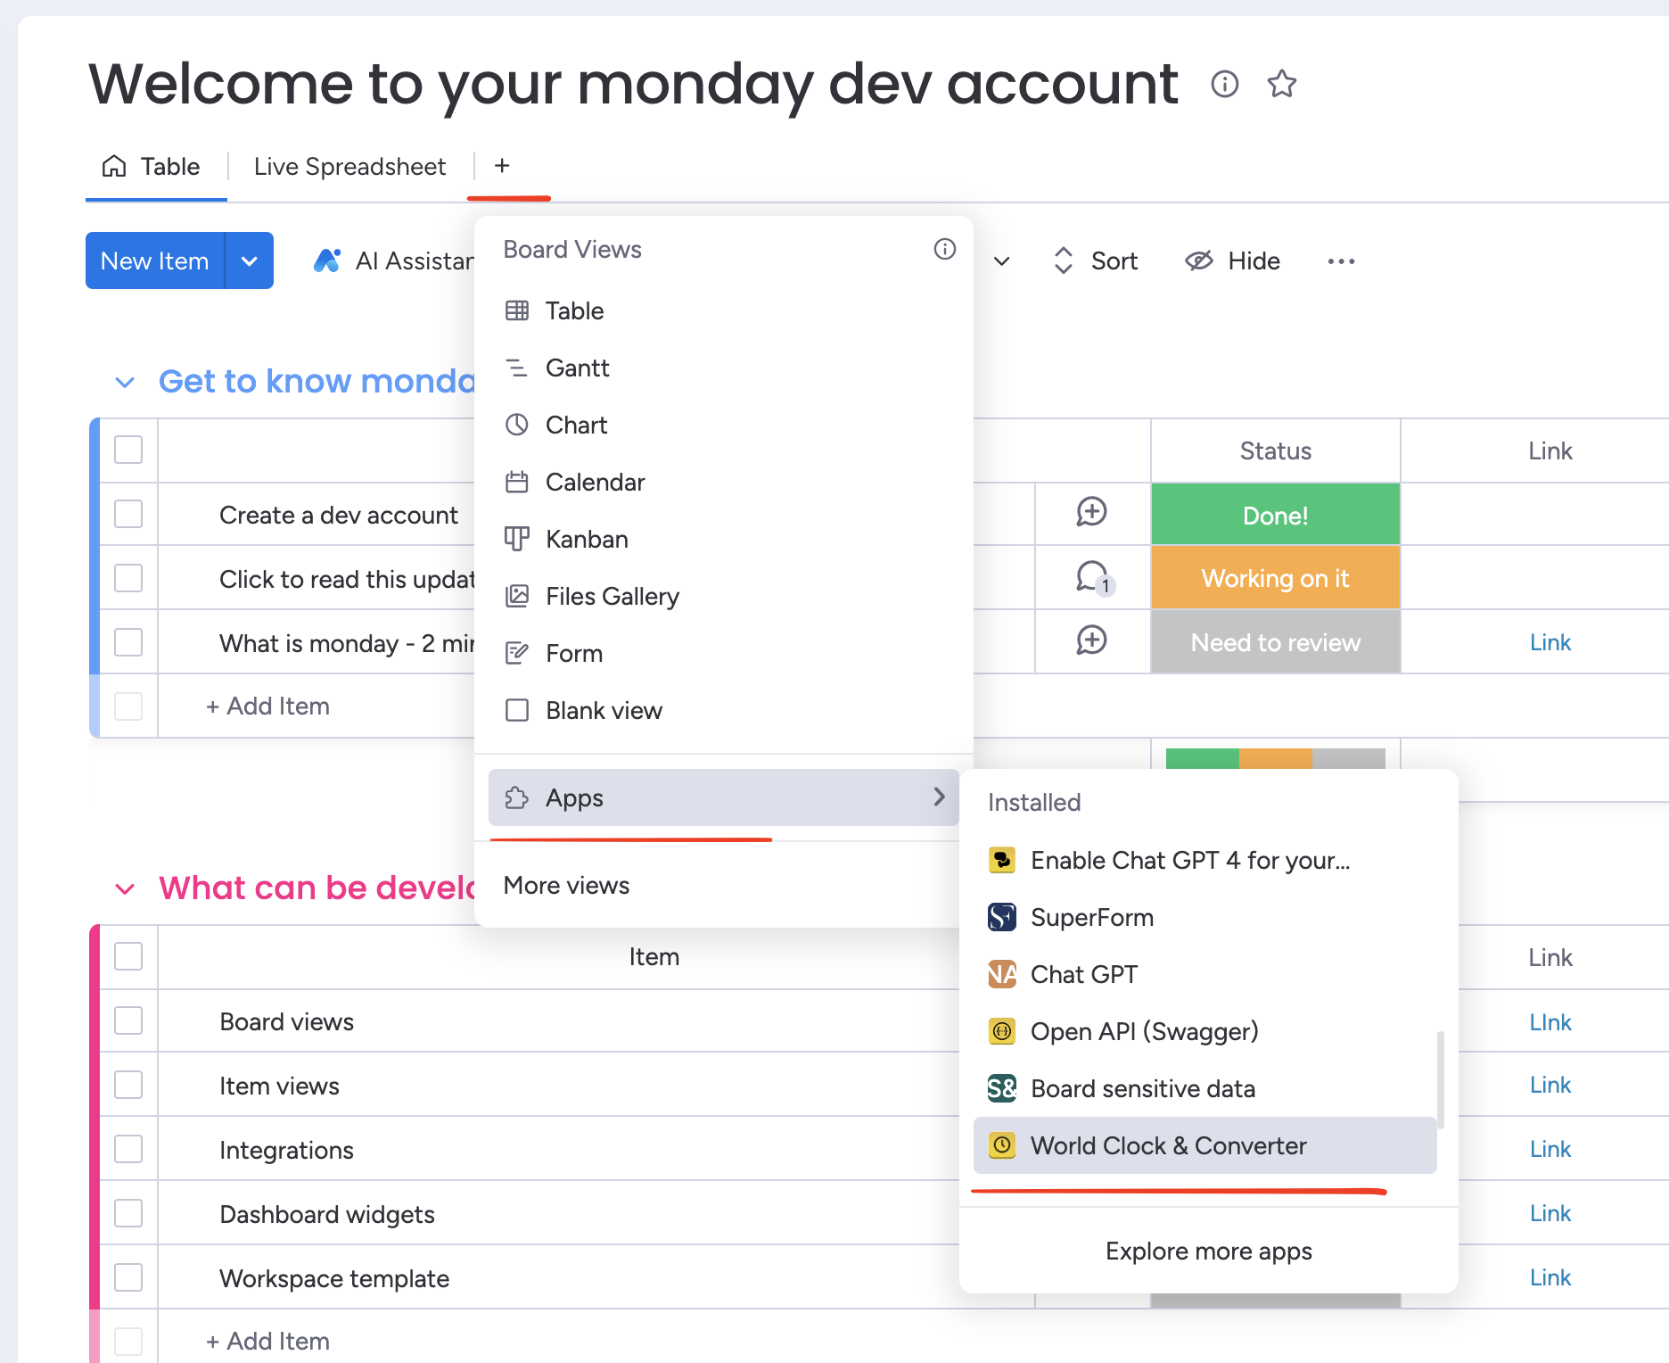The width and height of the screenshot is (1669, 1363).
Task: Open the dropdown chevron left of Sort
Action: point(1002,261)
